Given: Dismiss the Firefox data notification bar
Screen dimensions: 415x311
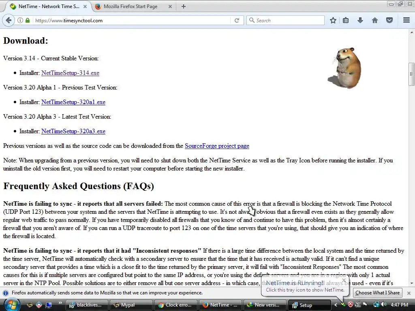Looking at the screenshot, I should 409,293.
